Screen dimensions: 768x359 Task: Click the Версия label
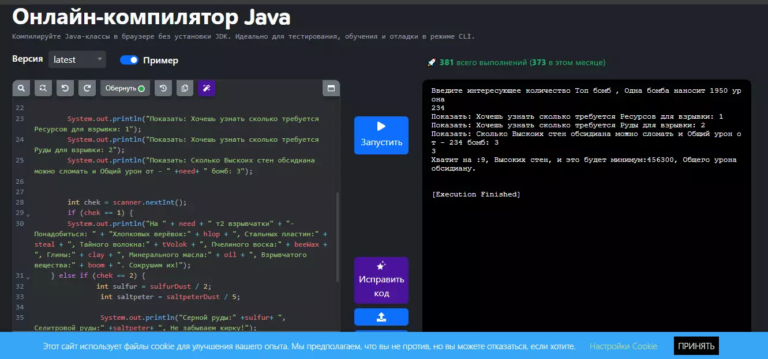(27, 59)
